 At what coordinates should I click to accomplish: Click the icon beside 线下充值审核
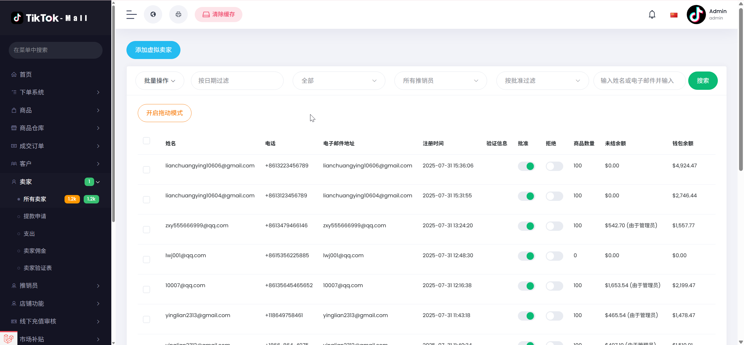14,321
